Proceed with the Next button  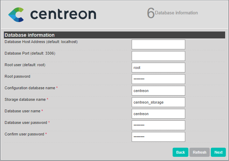[218, 152]
